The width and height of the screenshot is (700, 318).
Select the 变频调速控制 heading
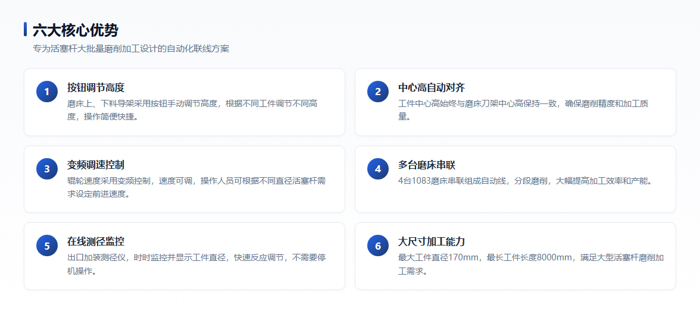pyautogui.click(x=95, y=165)
